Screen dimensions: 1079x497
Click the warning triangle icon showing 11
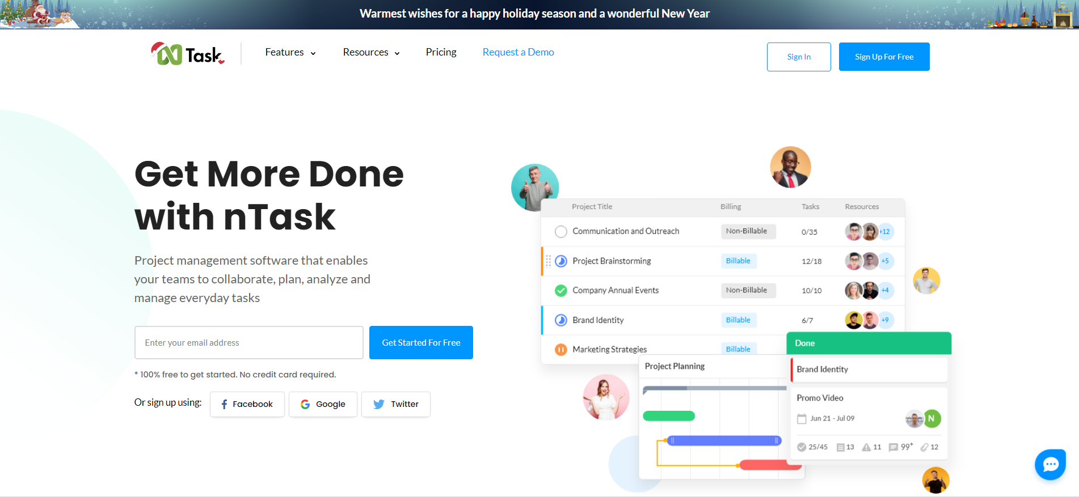point(866,447)
